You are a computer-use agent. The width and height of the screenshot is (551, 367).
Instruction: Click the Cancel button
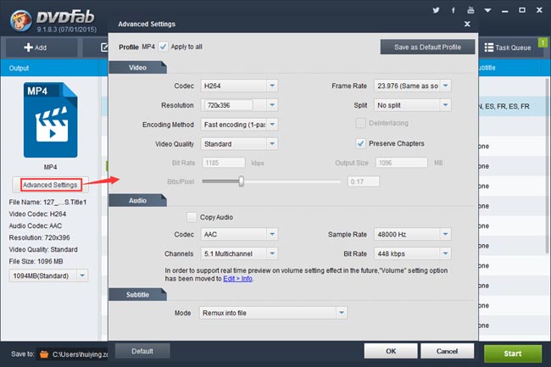[x=447, y=351]
